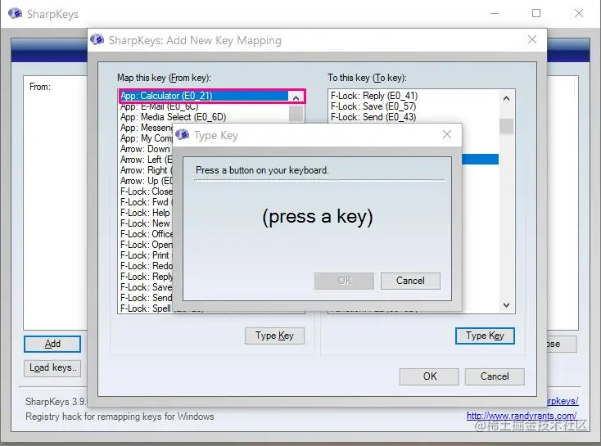Screen dimensions: 601x446
Task: Click Cancel in Add New Key Mapping dialog
Action: point(495,376)
